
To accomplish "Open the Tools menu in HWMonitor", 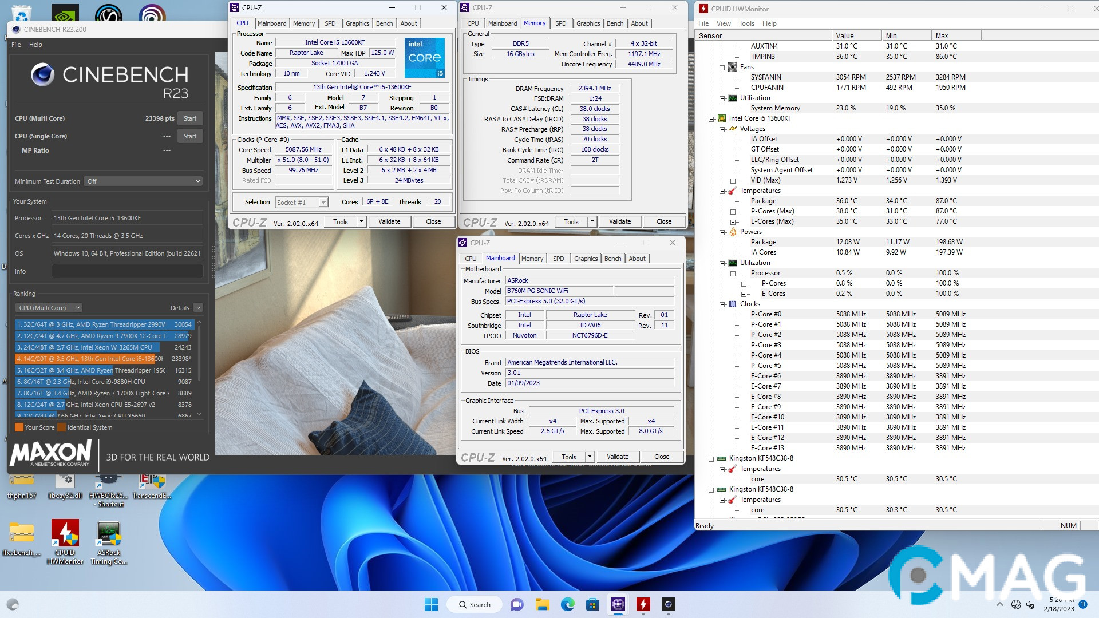I will tap(746, 23).
